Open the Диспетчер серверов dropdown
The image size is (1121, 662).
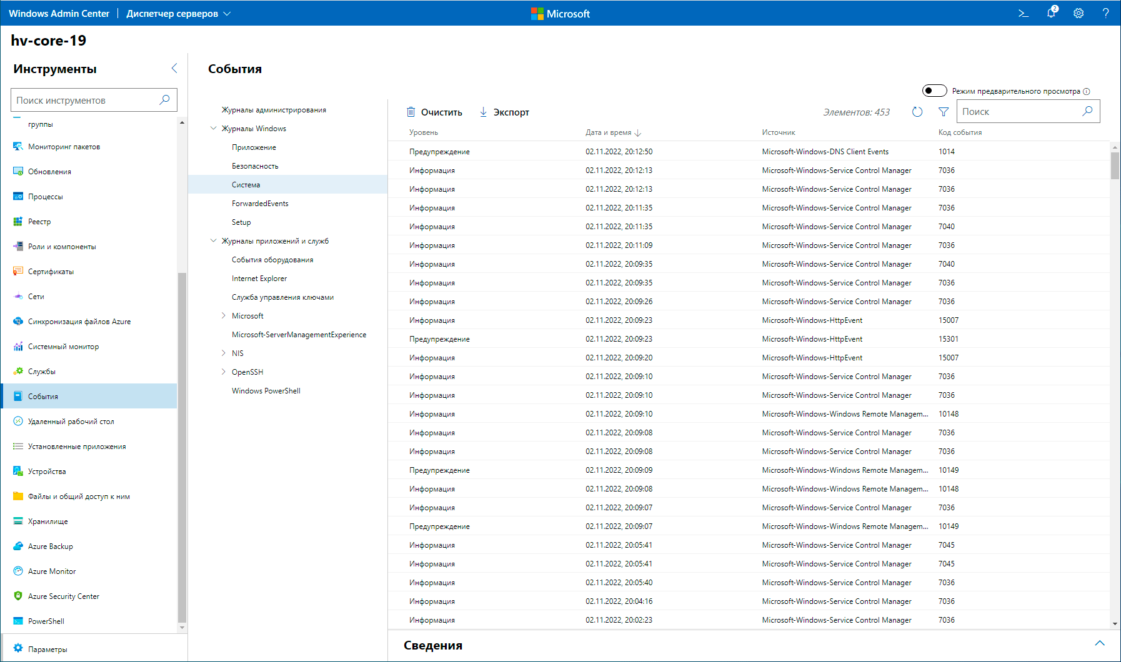click(179, 13)
